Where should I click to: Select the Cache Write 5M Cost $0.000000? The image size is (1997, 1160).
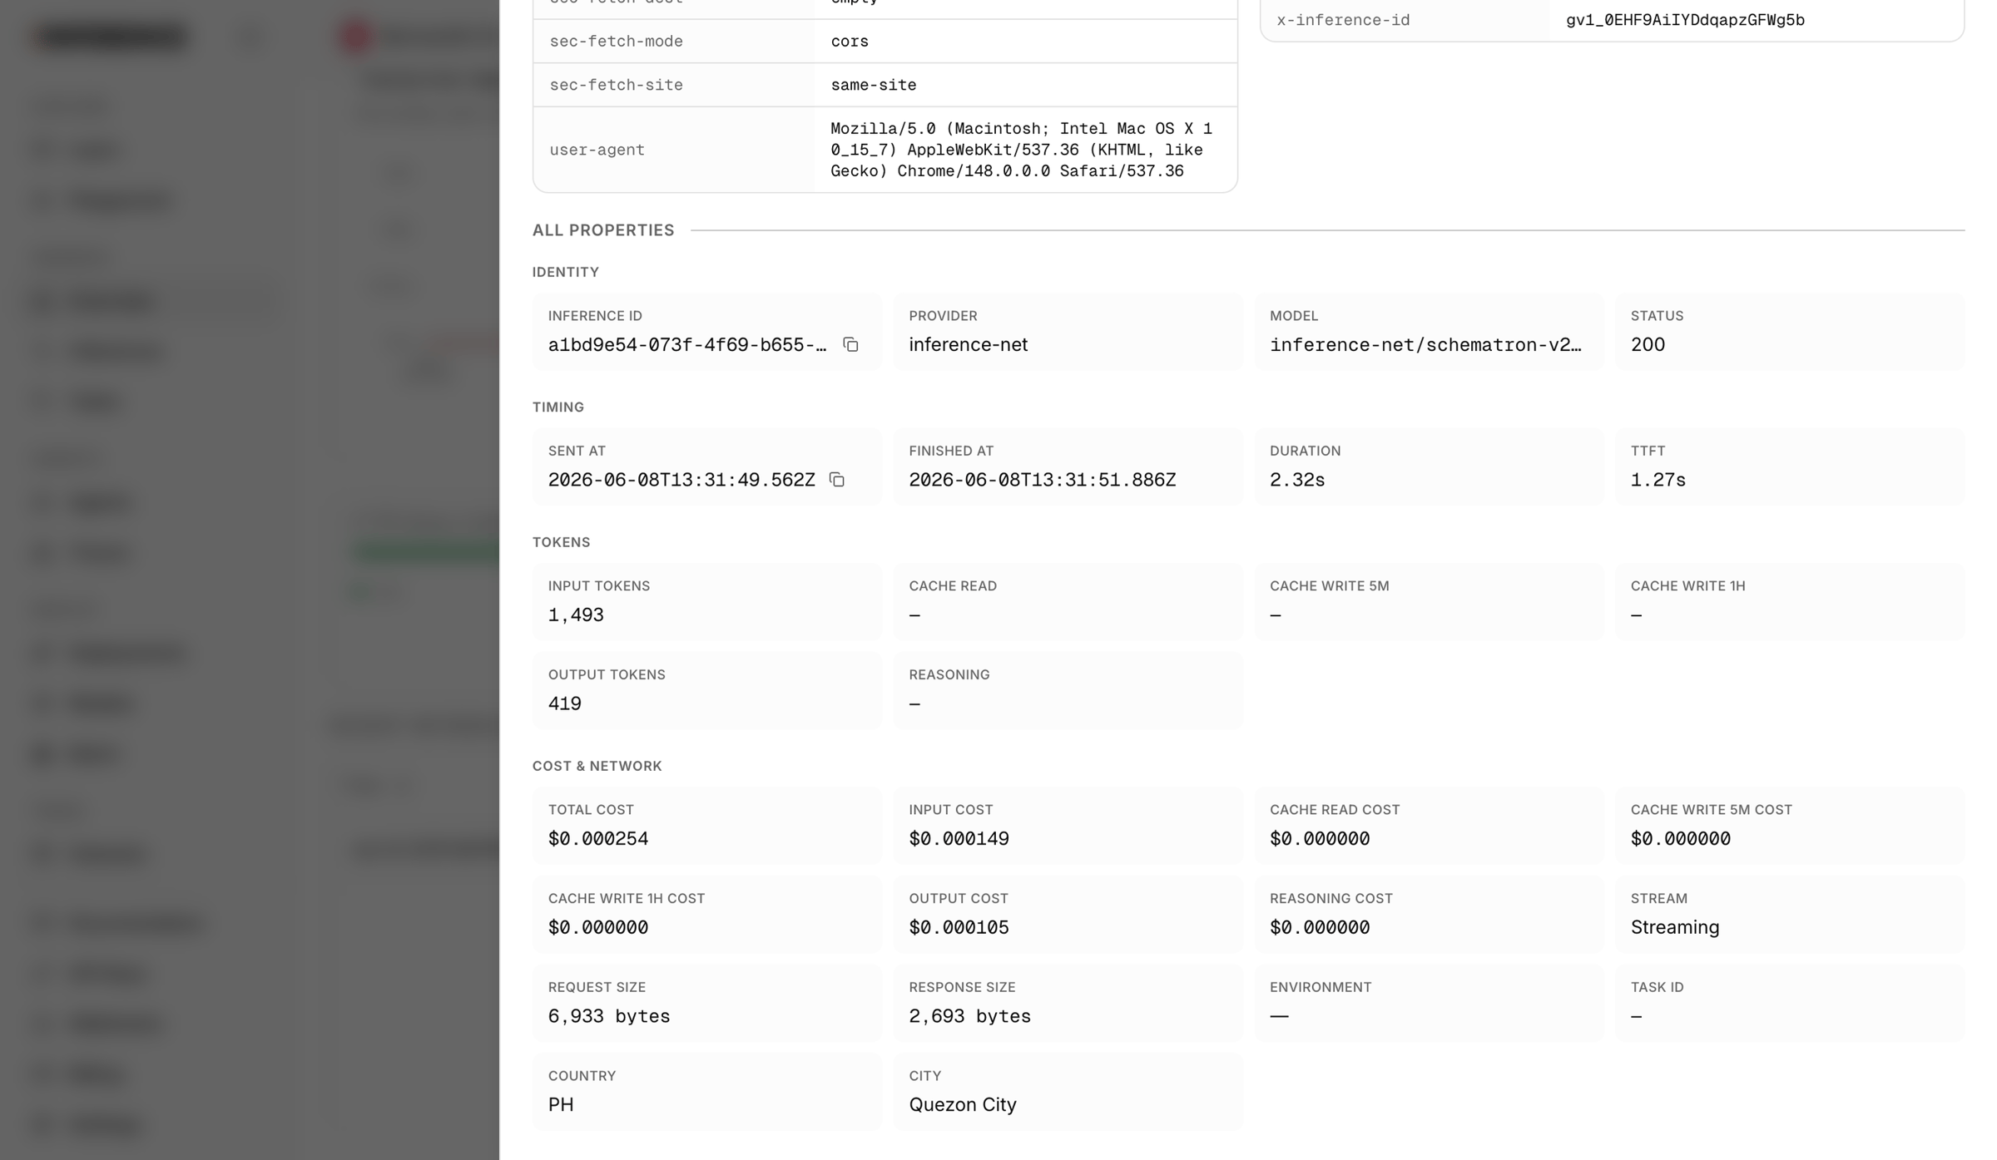[1680, 838]
